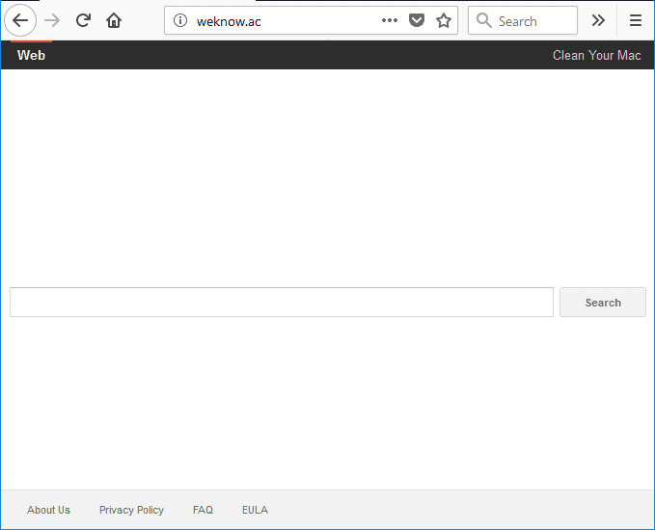Open page actions three-dot menu
Viewport: 655px width, 530px height.
[x=390, y=20]
